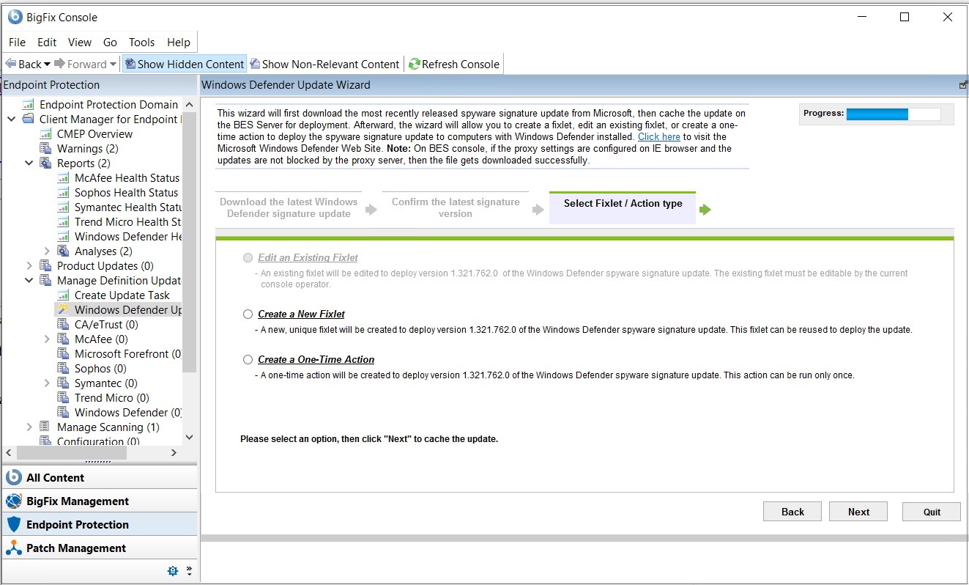Click the Endpoint Protection Domain chart icon
The height and width of the screenshot is (585, 969).
[x=28, y=105]
